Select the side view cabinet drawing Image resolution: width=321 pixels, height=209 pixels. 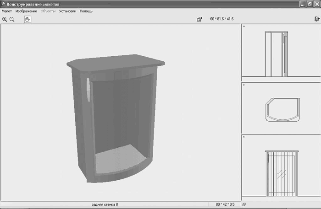[277, 54]
